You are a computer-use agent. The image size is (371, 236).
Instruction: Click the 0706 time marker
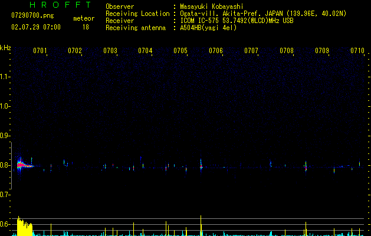(x=216, y=50)
